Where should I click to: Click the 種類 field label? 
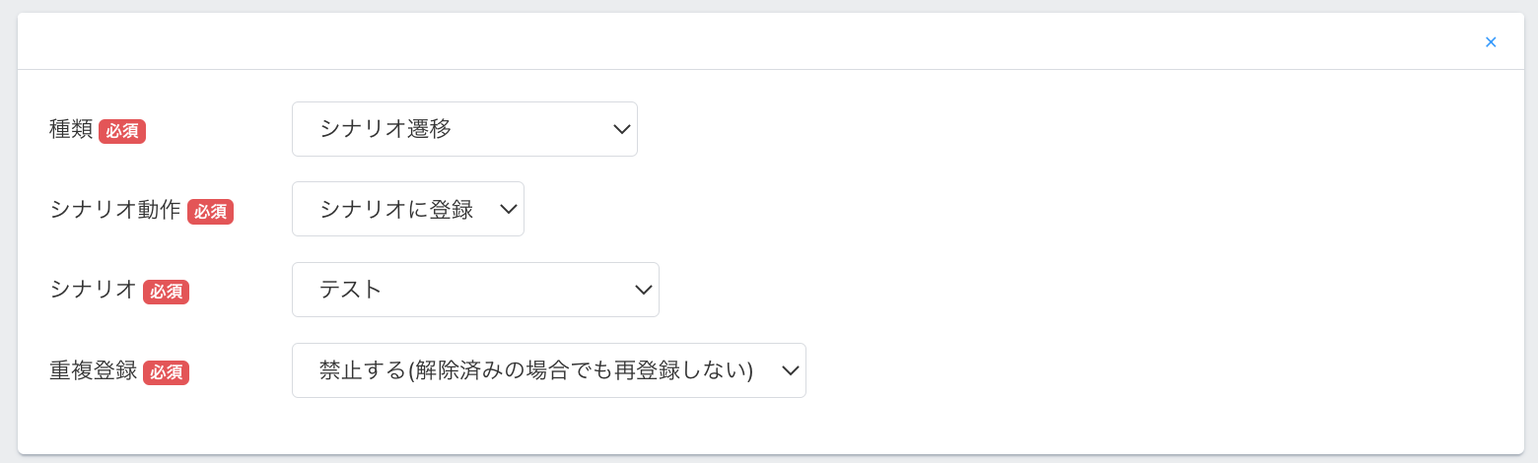[71, 130]
